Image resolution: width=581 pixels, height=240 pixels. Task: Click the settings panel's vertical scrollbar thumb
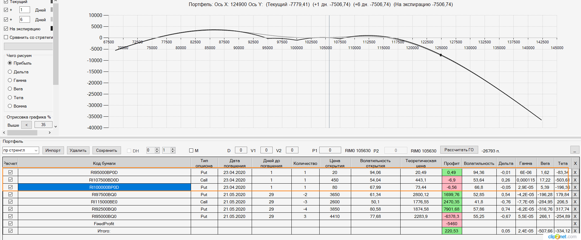pyautogui.click(x=55, y=44)
